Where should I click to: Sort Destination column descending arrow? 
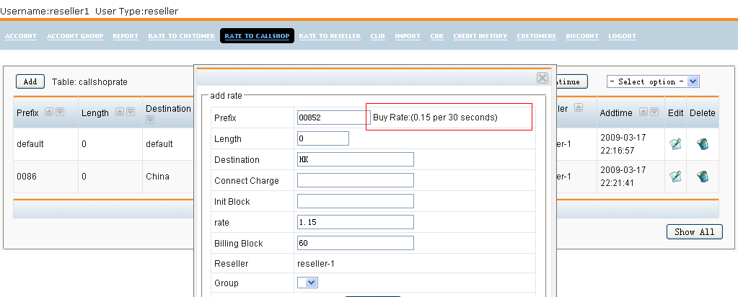pos(150,120)
